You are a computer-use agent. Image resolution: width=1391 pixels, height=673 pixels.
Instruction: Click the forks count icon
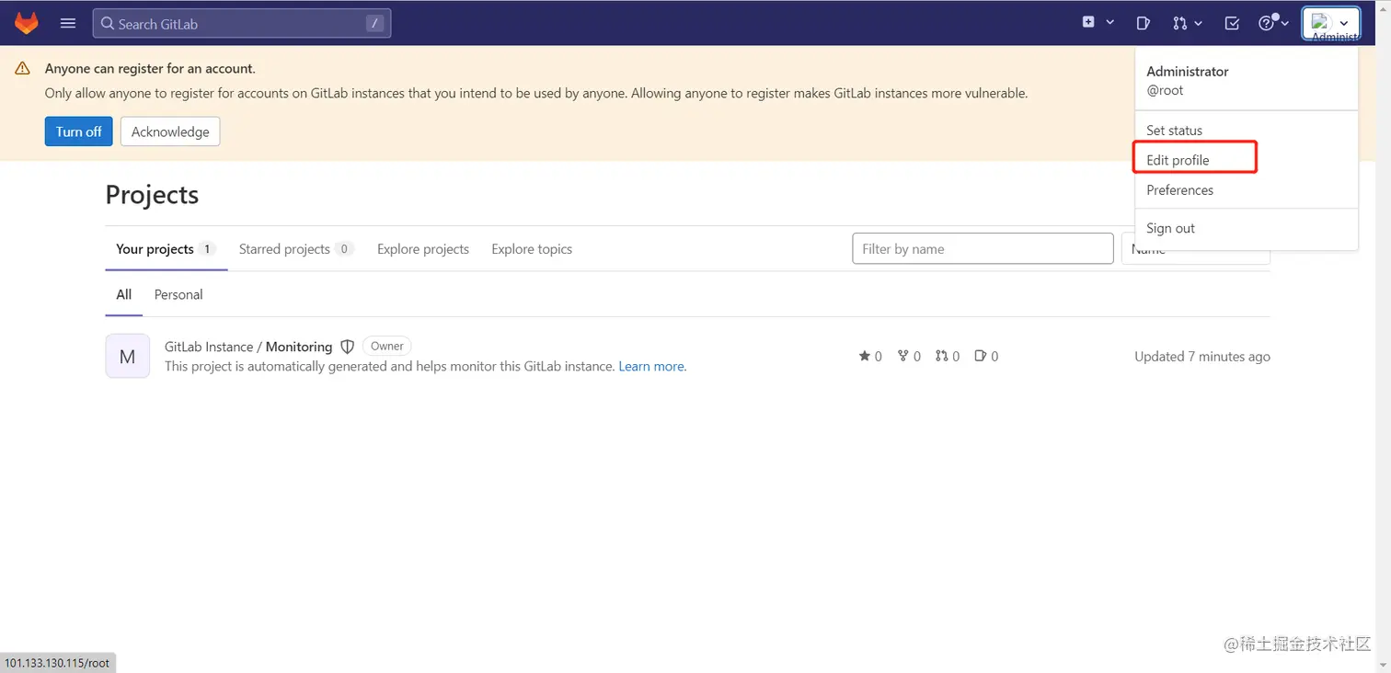903,356
